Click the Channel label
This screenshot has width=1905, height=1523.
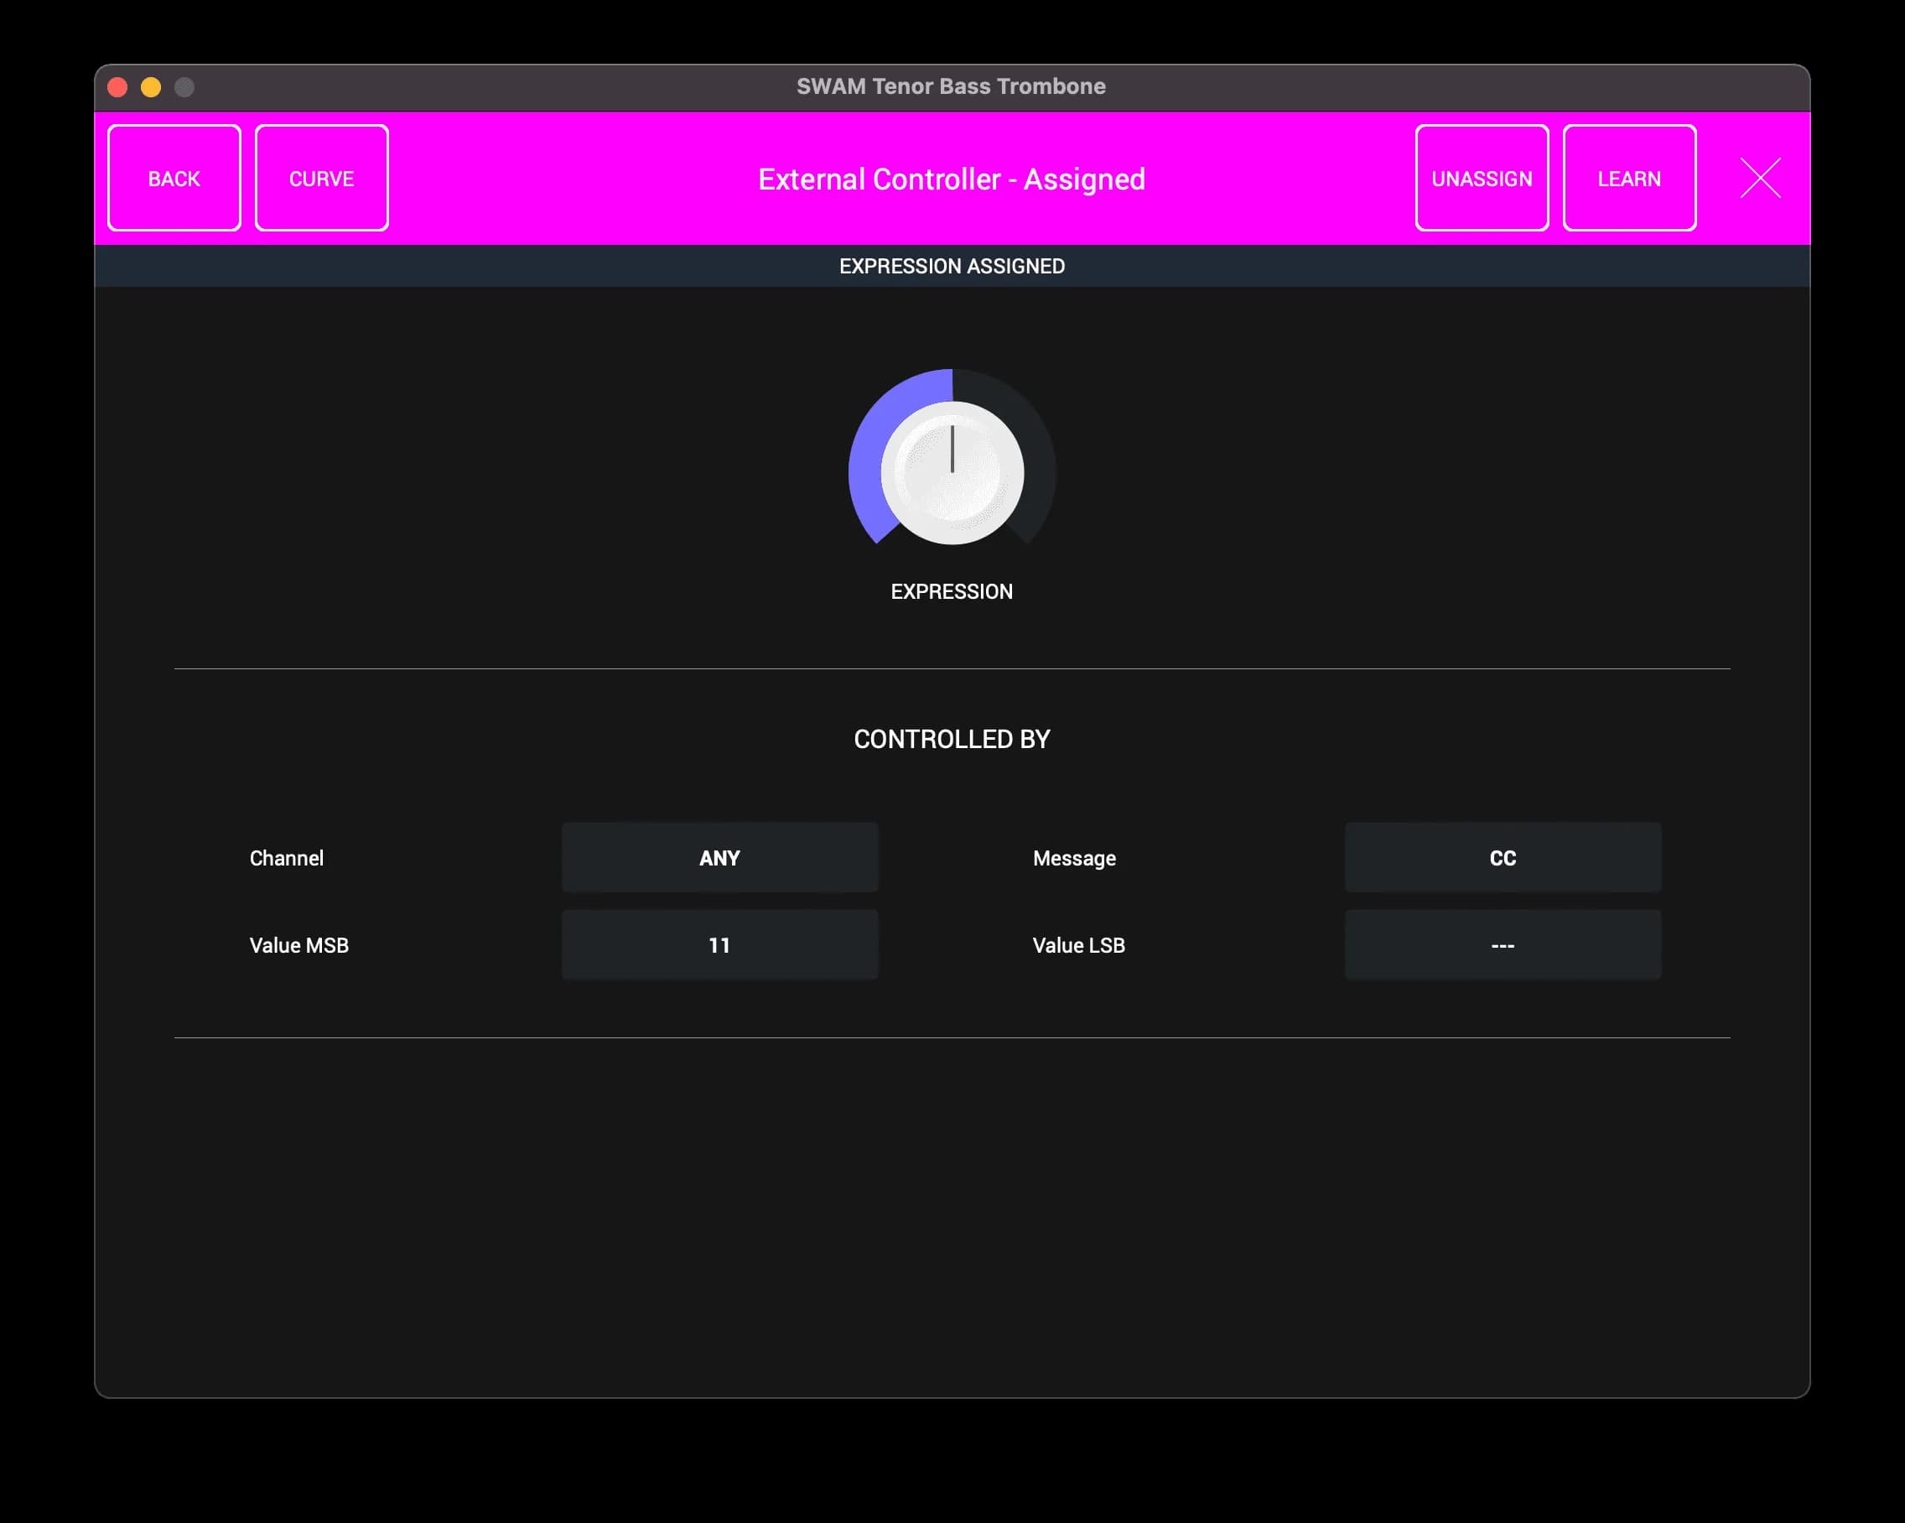tap(286, 858)
